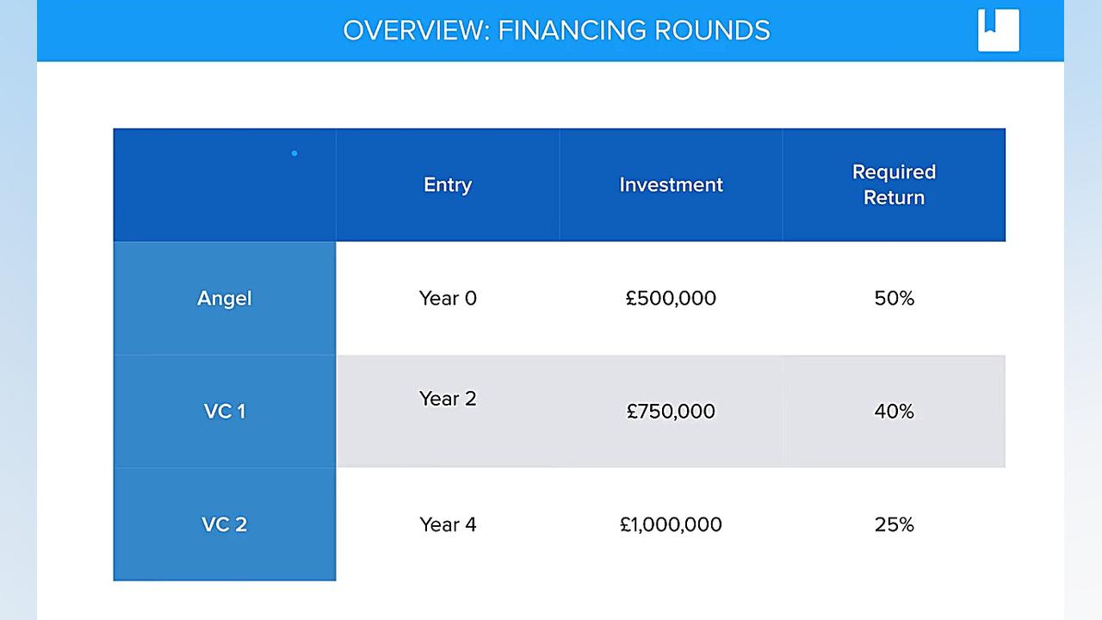Click the Year 0 entry cell
The image size is (1102, 620).
click(x=448, y=298)
